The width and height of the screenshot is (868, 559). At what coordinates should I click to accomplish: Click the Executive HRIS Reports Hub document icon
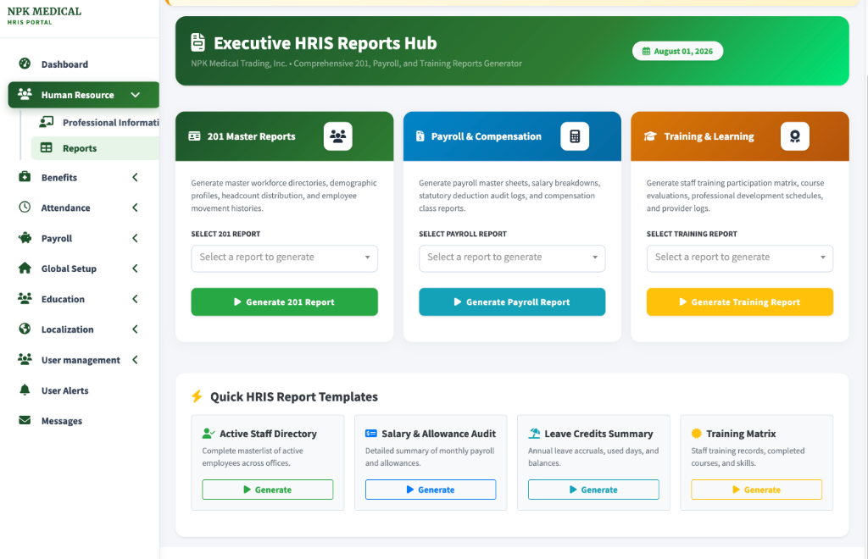click(x=198, y=42)
